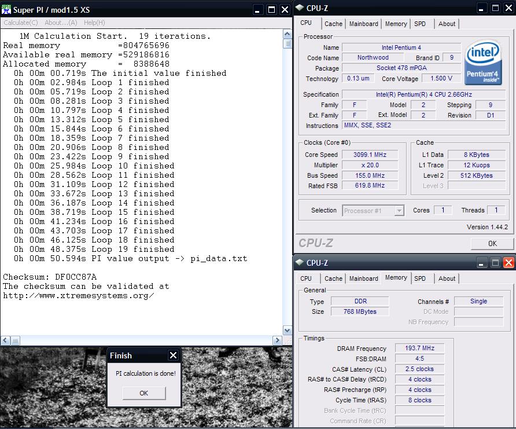Click the Package value Socket 478 mPGA
The height and width of the screenshot is (429, 516).
401,68
